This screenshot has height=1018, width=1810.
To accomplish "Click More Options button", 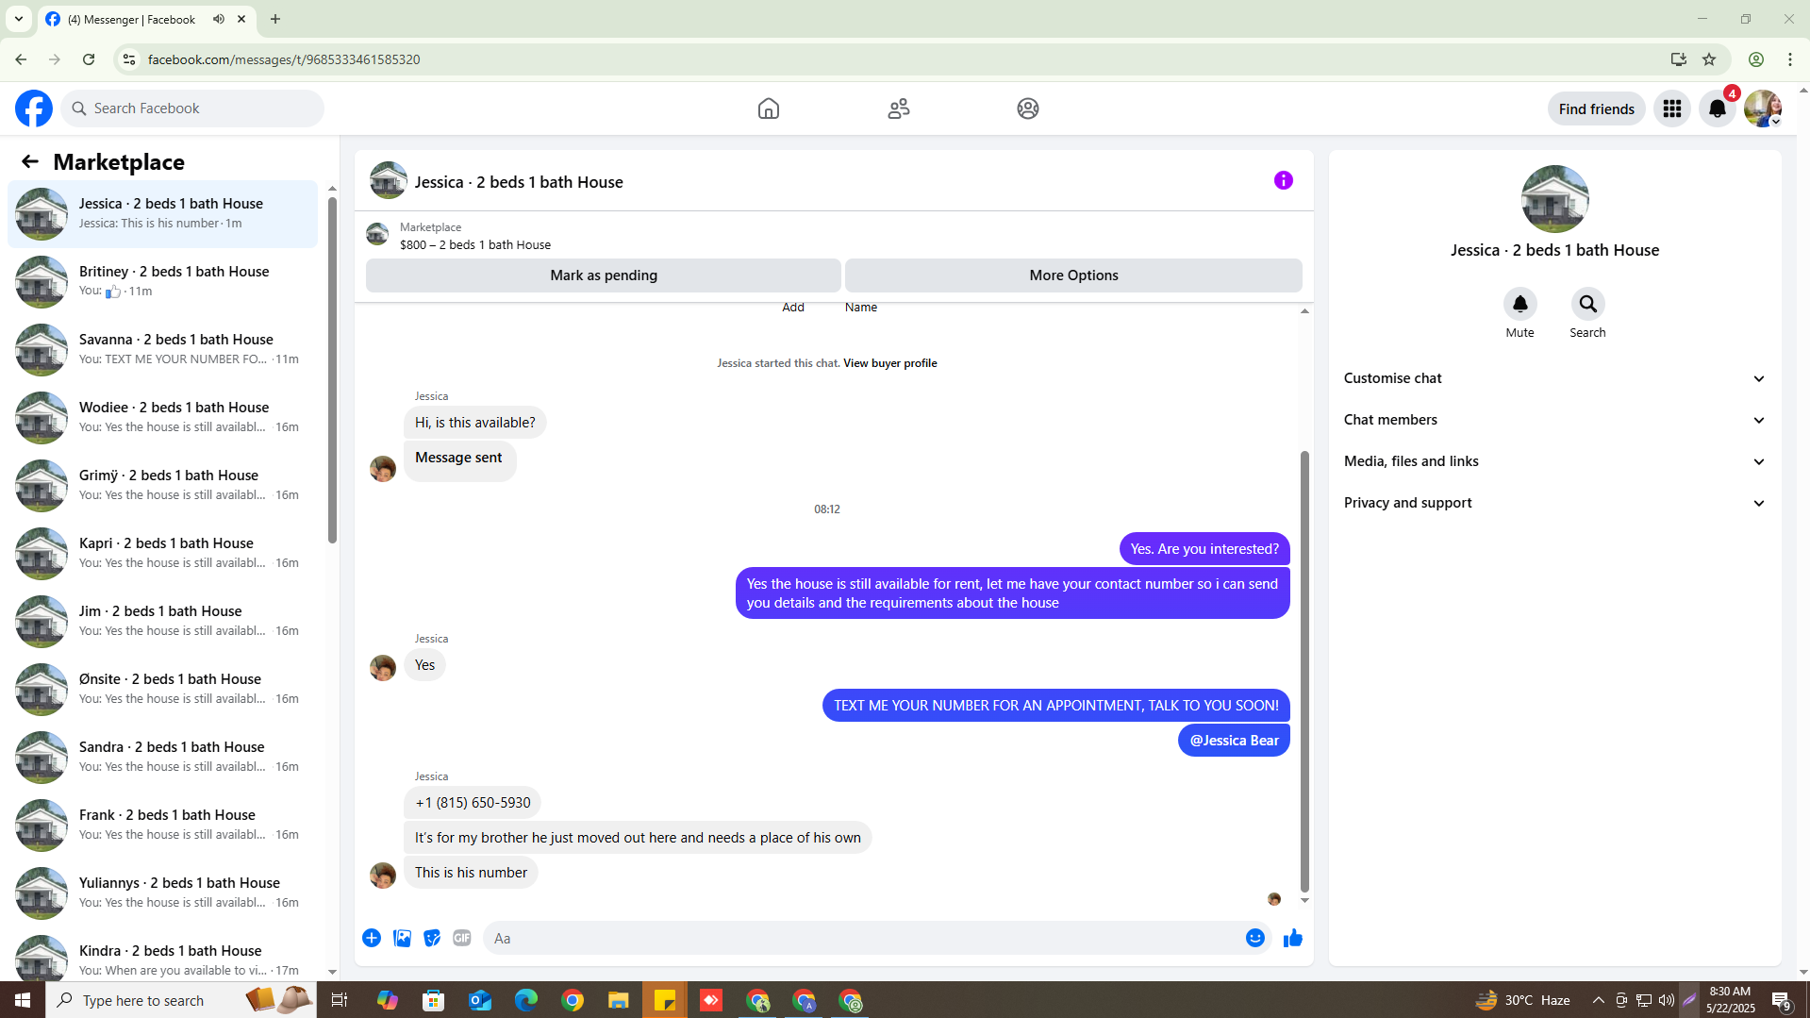I will (x=1073, y=275).
